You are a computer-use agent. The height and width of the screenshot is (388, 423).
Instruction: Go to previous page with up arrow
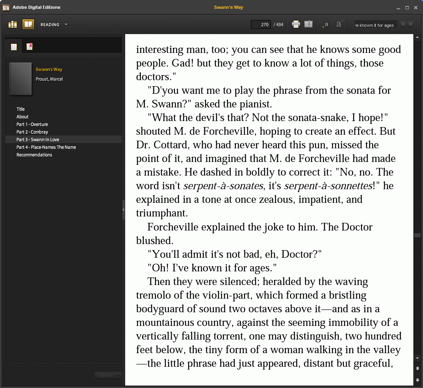417,368
